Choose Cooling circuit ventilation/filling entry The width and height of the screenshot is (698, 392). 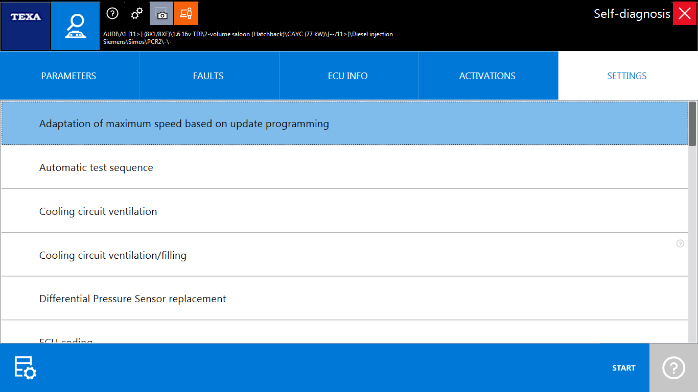pos(345,255)
